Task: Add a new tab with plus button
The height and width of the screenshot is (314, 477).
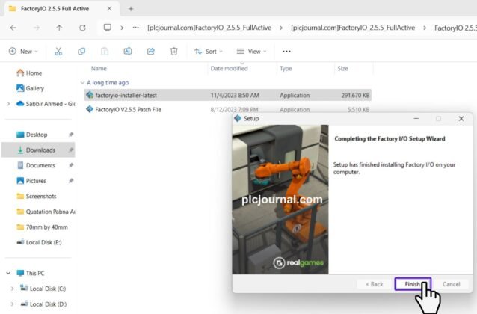Action: pyautogui.click(x=131, y=8)
